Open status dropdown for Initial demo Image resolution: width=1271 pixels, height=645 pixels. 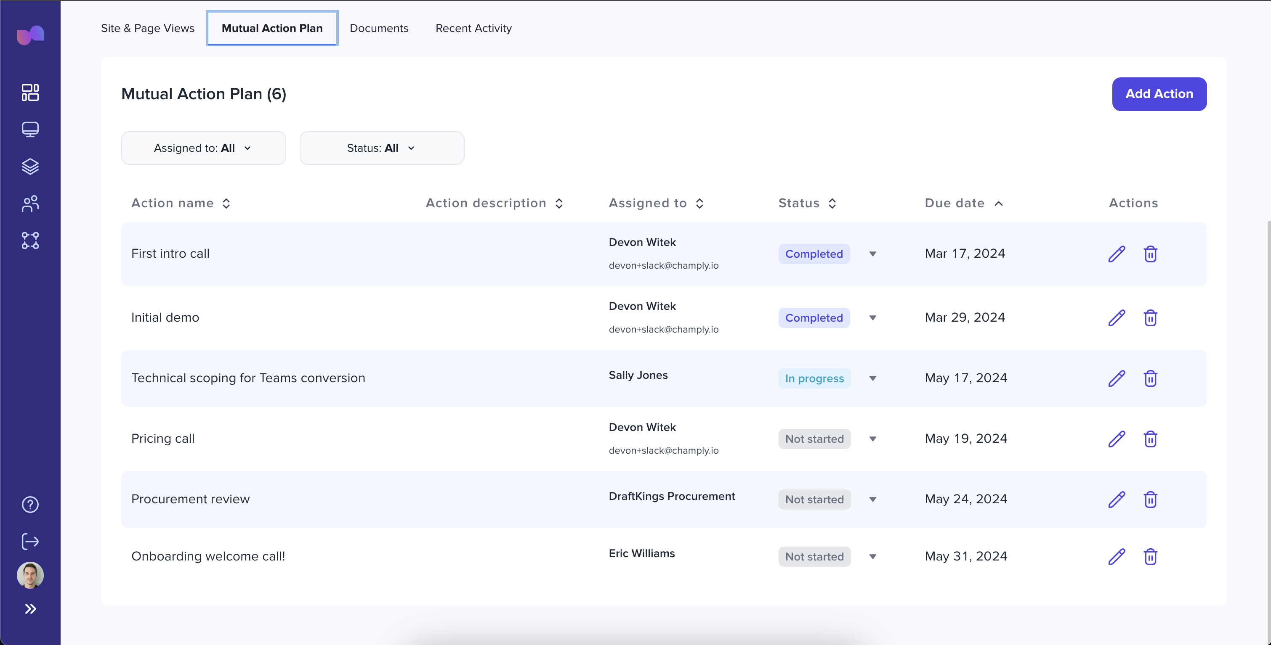[x=873, y=318]
